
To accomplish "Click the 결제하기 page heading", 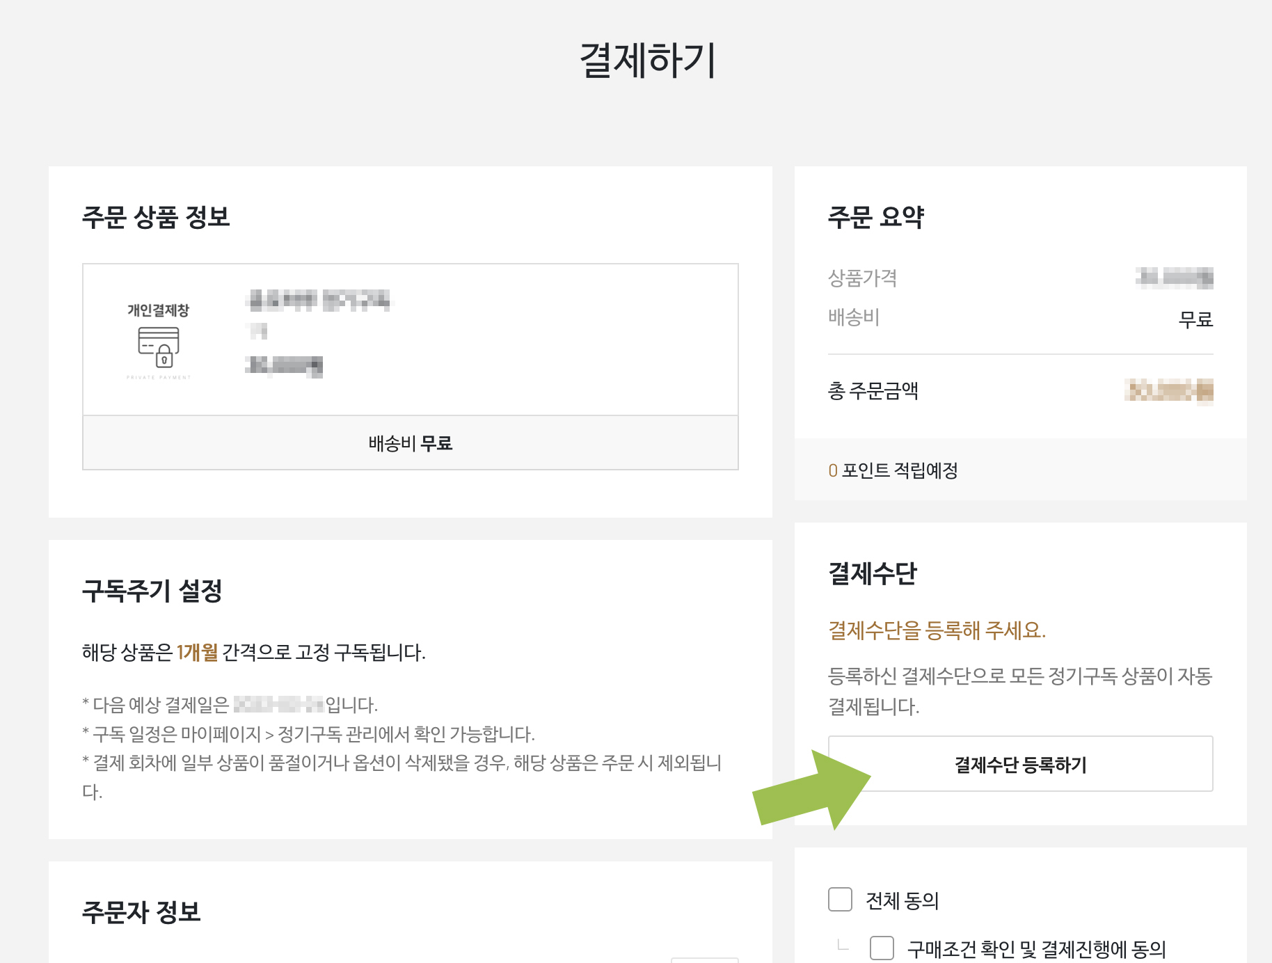I will click(647, 60).
